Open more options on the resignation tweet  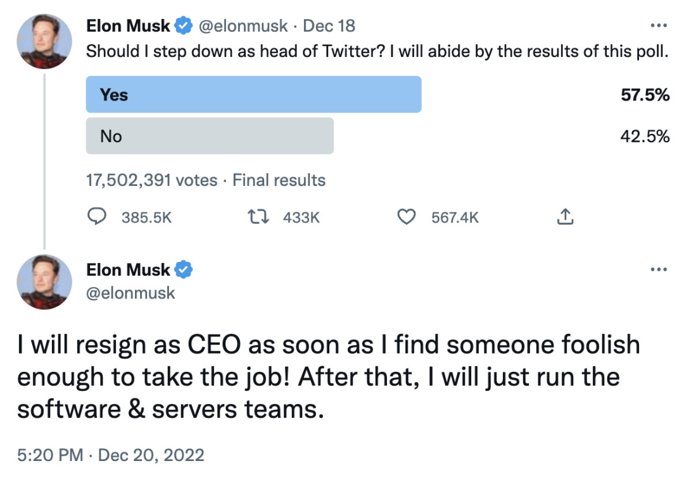pos(659,270)
